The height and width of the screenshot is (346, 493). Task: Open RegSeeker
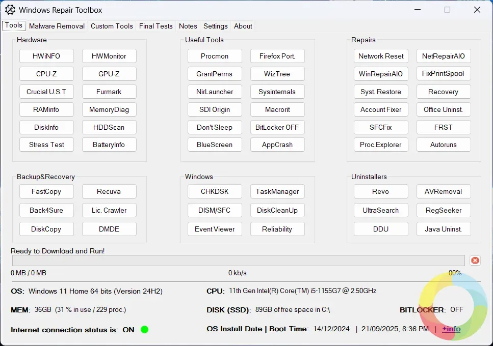444,210
